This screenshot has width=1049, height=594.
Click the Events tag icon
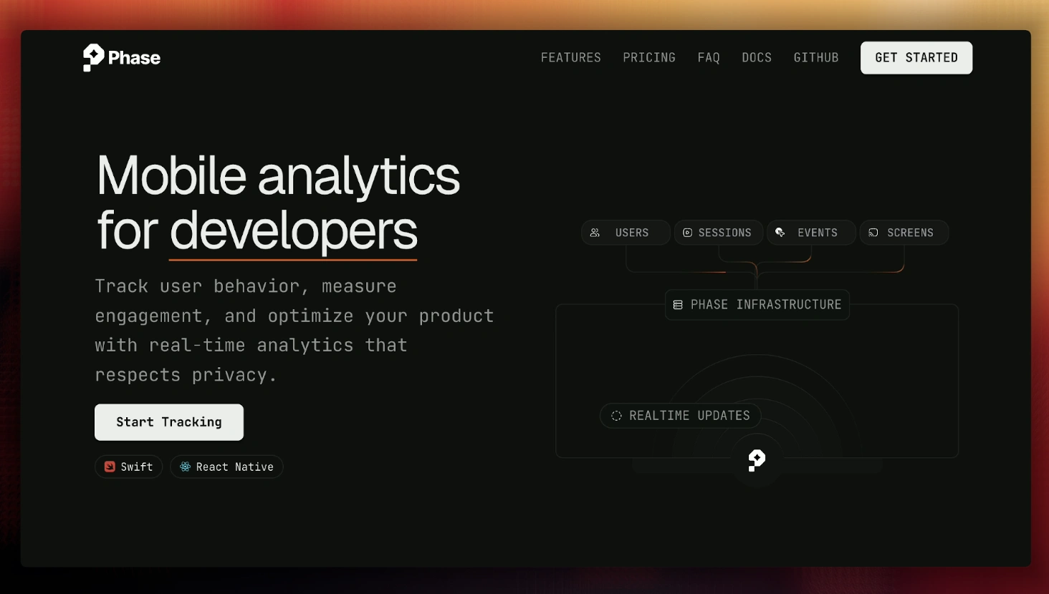pos(780,233)
